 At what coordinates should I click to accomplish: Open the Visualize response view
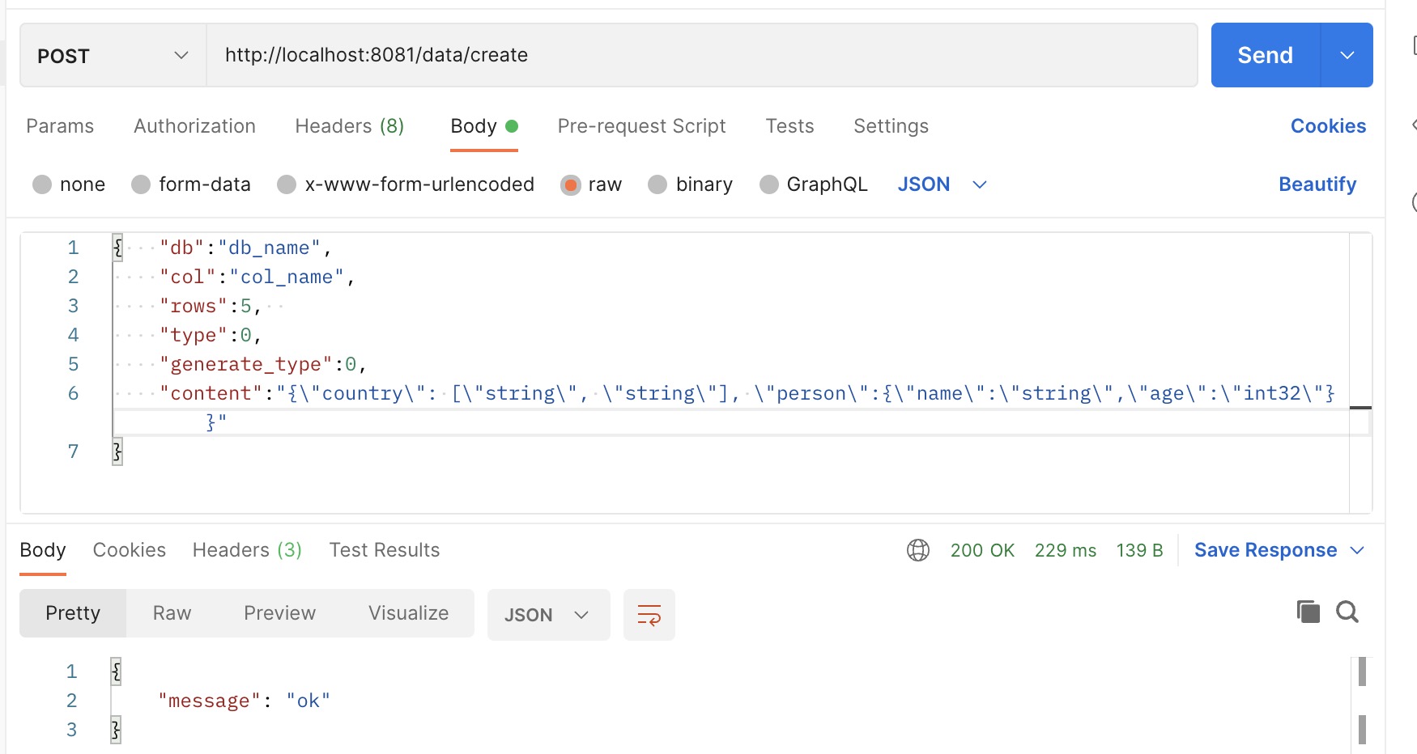[409, 613]
